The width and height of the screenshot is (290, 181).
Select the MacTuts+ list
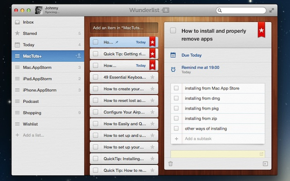tap(48, 56)
